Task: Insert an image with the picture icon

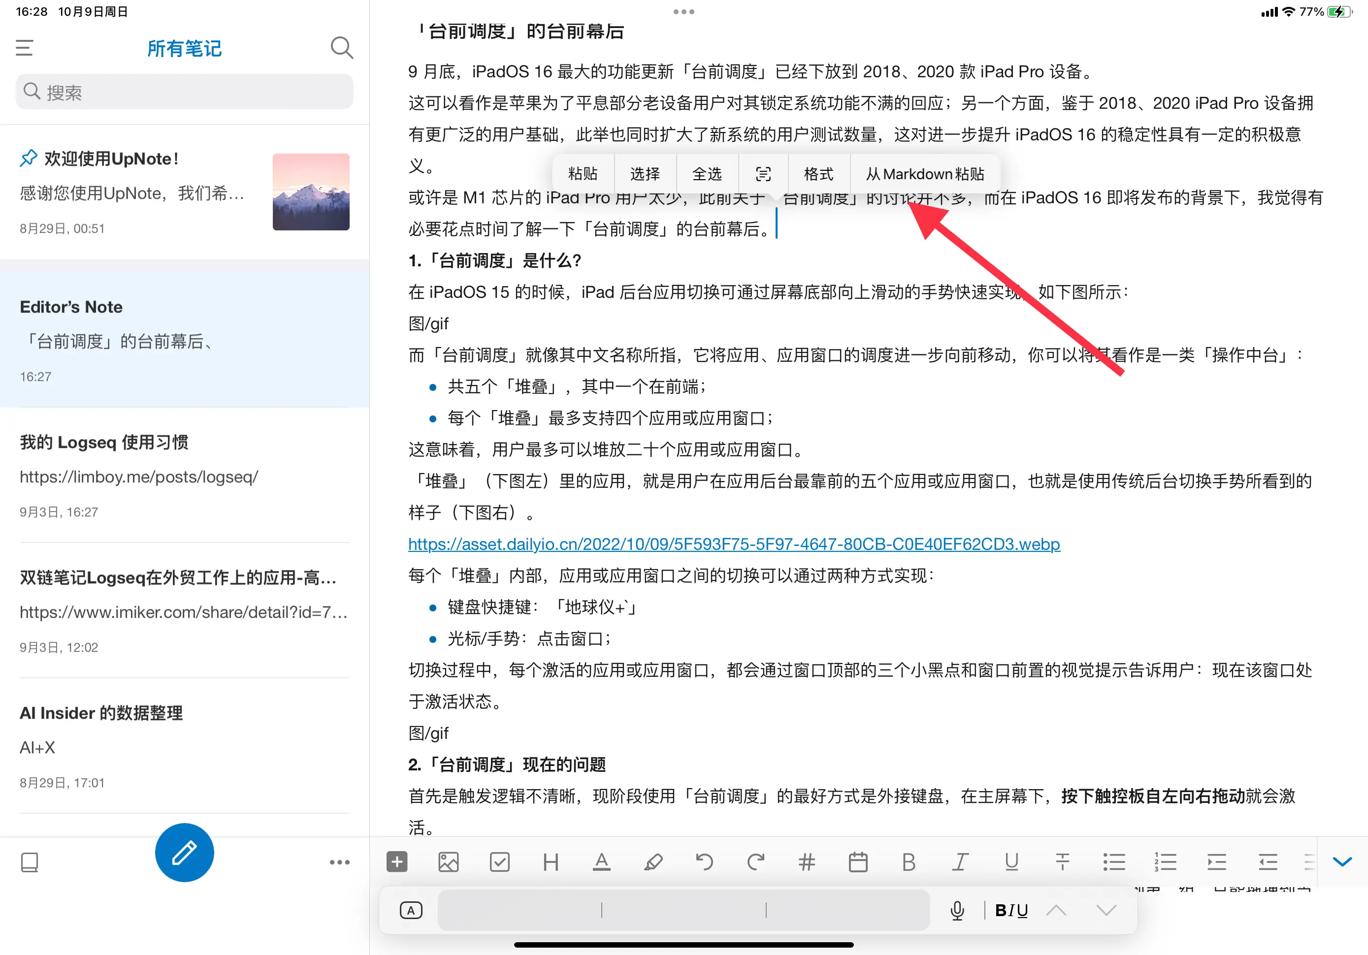Action: coord(448,862)
